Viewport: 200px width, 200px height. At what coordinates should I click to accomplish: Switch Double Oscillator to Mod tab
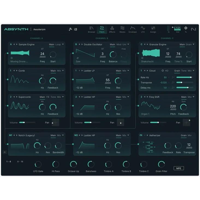coord(119,44)
